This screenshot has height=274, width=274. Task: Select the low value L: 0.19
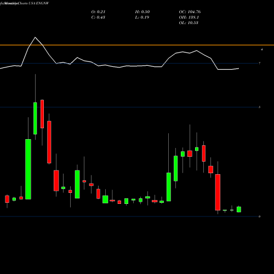tap(142, 18)
